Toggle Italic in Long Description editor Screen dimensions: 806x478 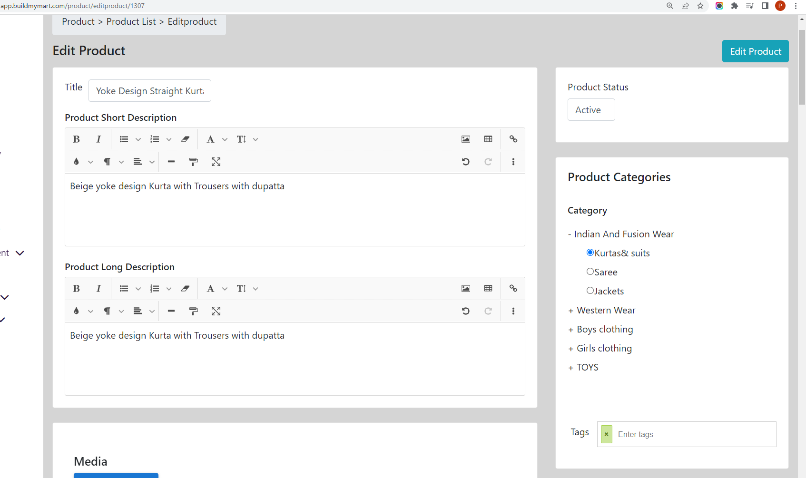click(x=98, y=289)
